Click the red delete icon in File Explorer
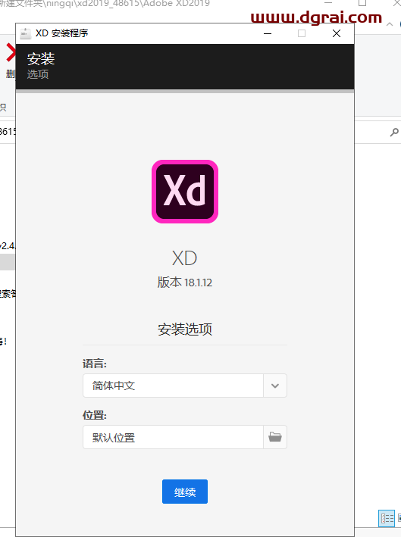Viewport: 401px width, 537px height. (11, 53)
